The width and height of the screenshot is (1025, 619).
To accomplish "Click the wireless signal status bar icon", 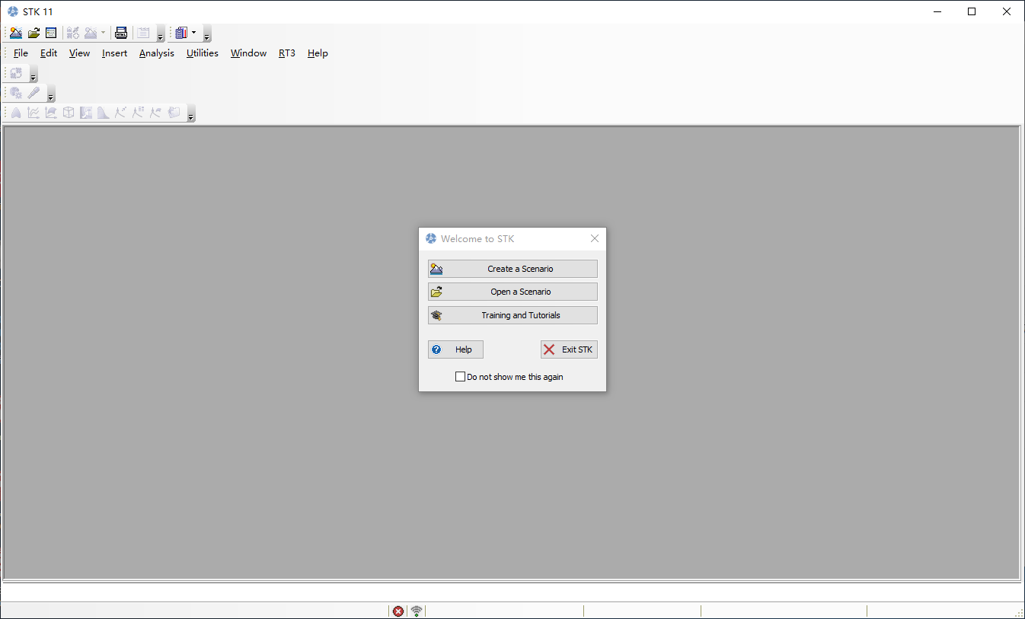I will point(416,611).
